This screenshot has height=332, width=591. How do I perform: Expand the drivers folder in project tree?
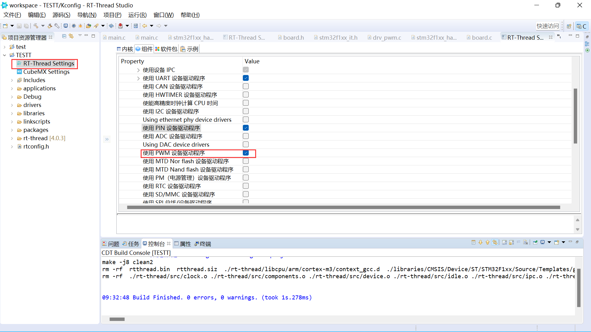point(12,105)
